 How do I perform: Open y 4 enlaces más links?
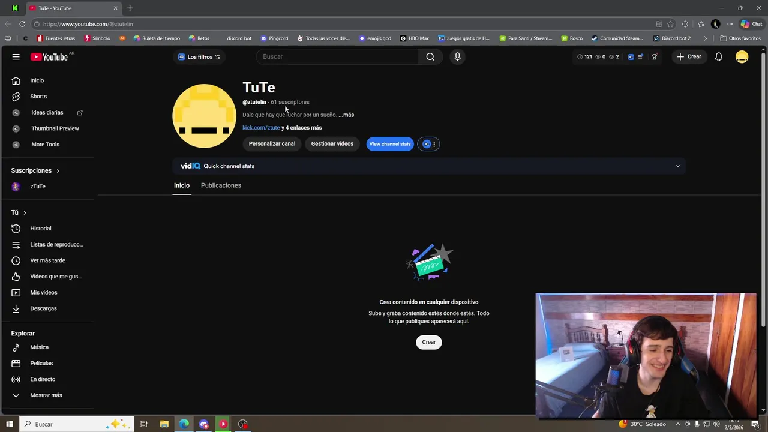click(302, 128)
